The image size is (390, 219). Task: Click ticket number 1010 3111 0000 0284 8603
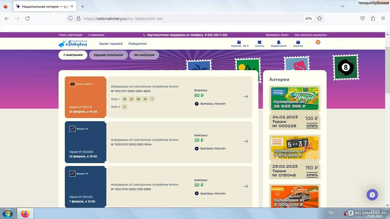point(131,91)
